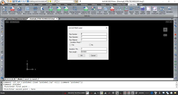178x95 pixels.
Task: Open P and ID Label Text tool
Action: point(162,10)
